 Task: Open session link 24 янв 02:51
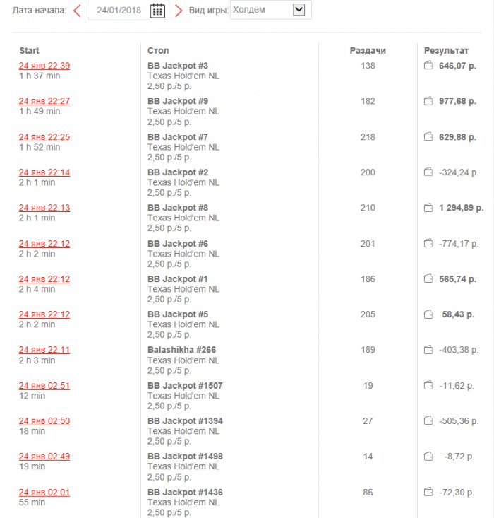click(x=44, y=386)
